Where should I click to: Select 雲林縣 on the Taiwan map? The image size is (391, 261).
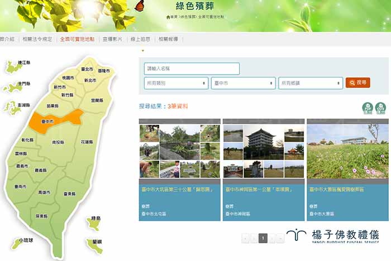(21, 154)
